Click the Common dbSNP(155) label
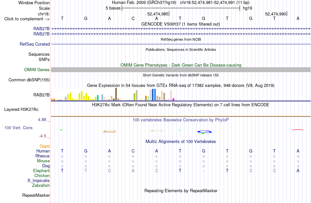Viewport: 311px width, 203px height. (x=29, y=80)
